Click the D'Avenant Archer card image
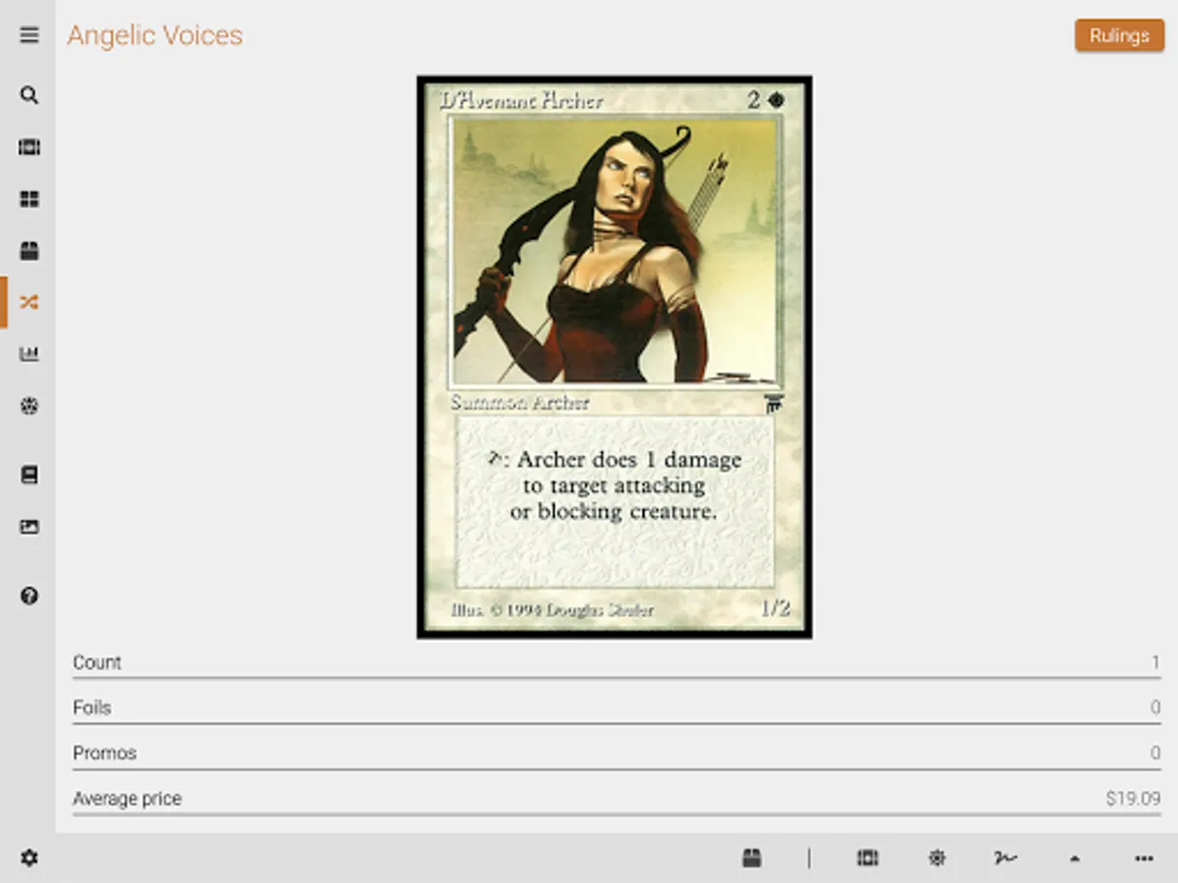This screenshot has height=883, width=1178. 615,357
